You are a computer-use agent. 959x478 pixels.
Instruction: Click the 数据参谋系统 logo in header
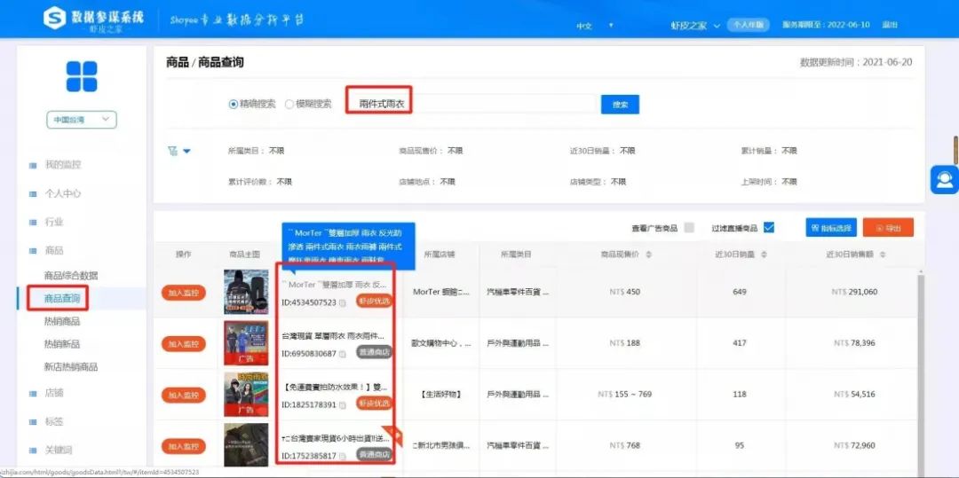(x=93, y=19)
